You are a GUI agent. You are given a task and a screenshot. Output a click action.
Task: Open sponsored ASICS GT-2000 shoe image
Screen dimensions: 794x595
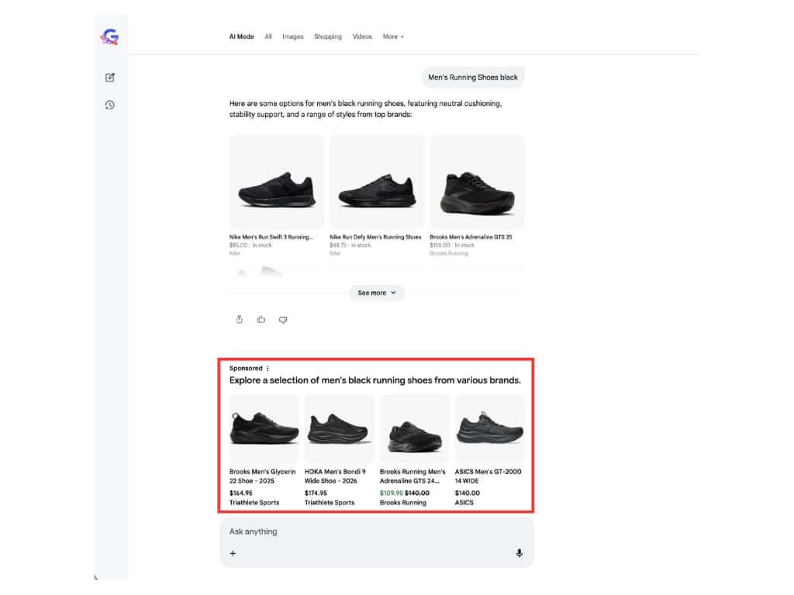coord(489,428)
